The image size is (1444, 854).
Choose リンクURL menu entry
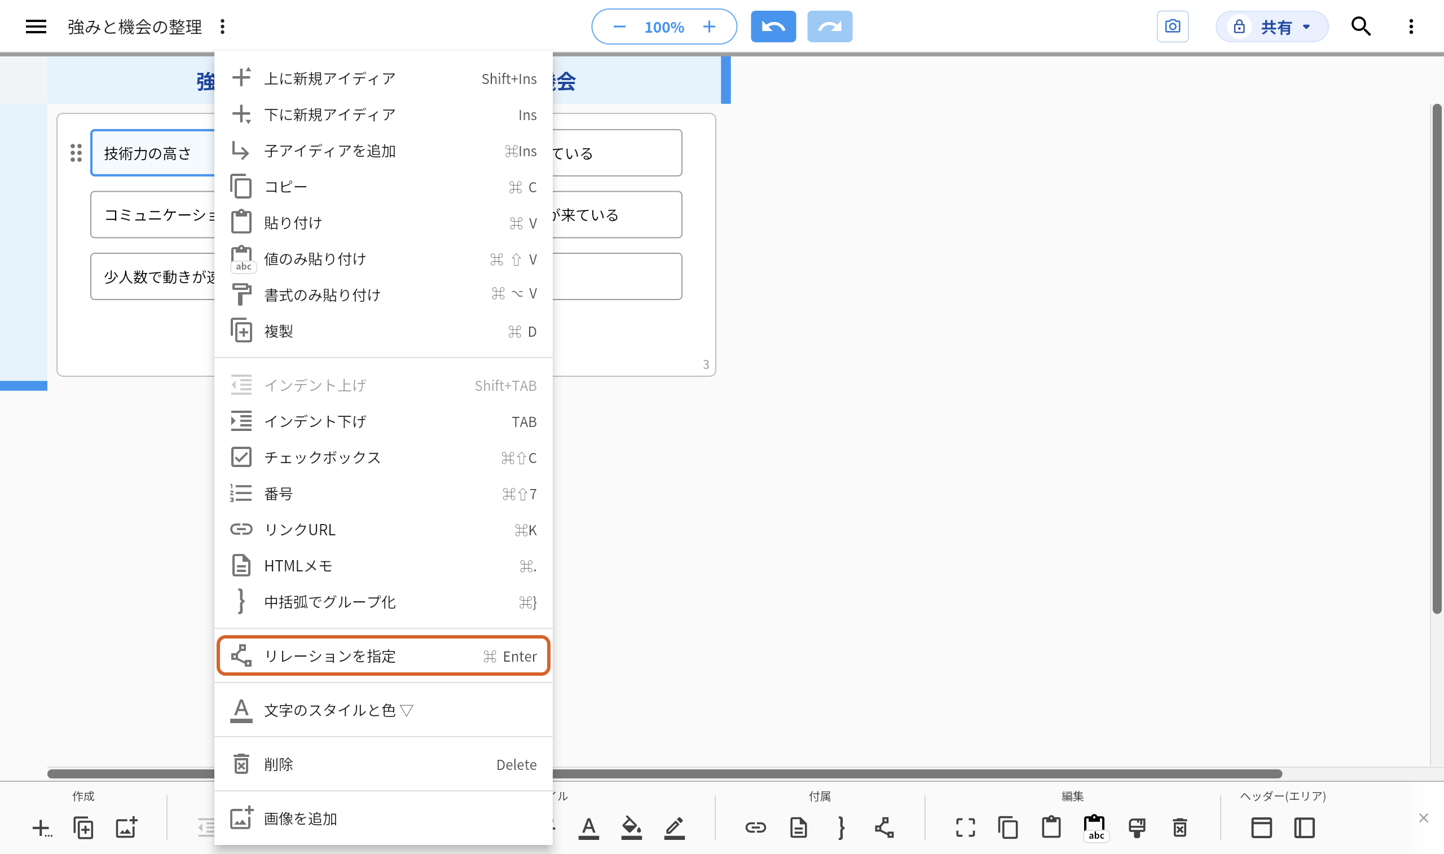pos(383,530)
